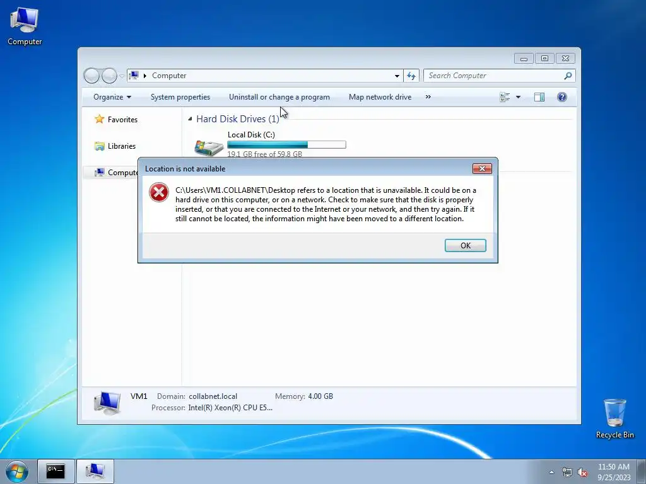646x484 pixels.
Task: Open the taskbar clock and date
Action: coord(613,472)
